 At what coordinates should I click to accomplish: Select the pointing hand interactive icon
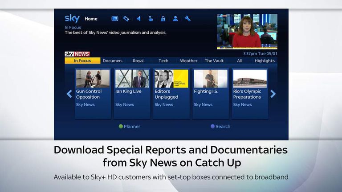(151, 19)
